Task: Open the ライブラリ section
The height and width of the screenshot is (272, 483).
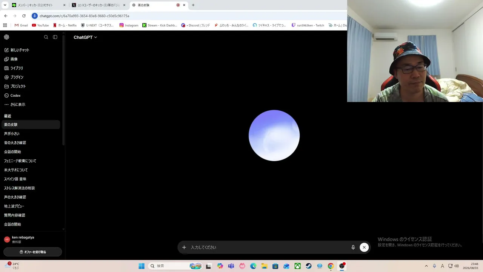Action: pos(31,68)
